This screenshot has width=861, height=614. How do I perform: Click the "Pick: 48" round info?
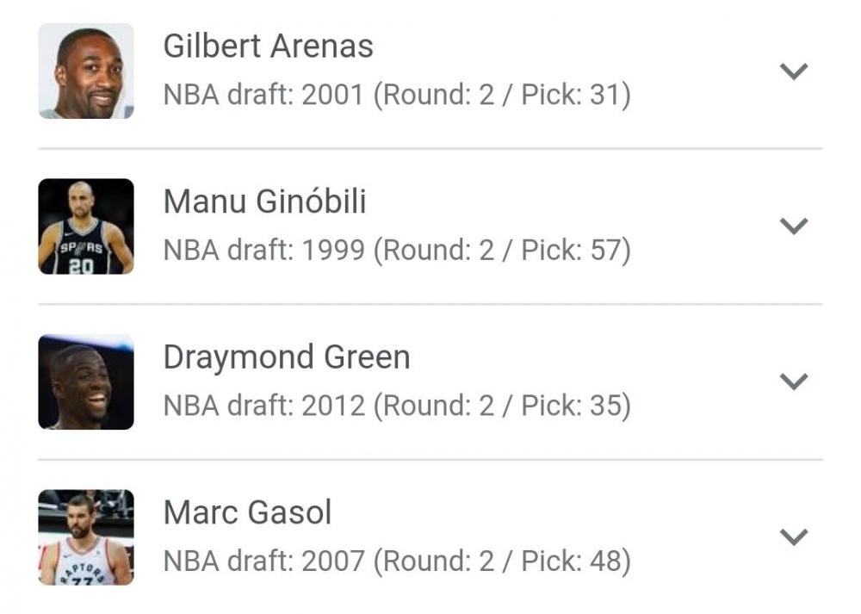tap(575, 561)
